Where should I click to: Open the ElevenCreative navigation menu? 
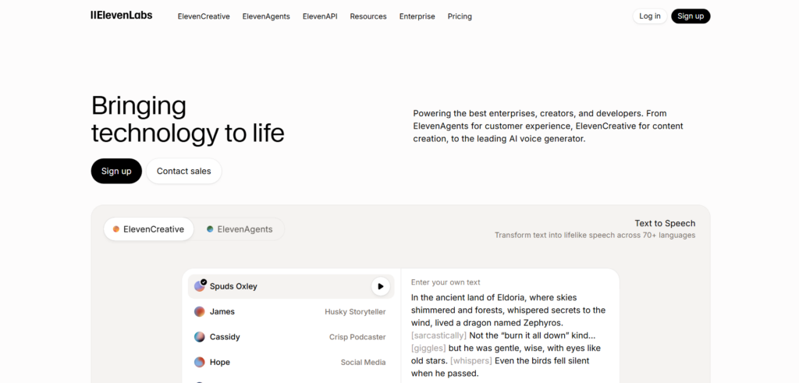click(204, 16)
